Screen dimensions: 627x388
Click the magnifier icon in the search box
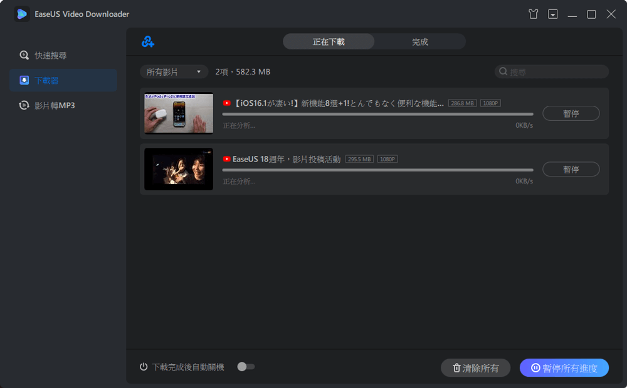pos(502,71)
